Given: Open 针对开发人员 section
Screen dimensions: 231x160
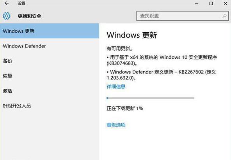Looking at the screenshot, I should [x=50, y=106].
